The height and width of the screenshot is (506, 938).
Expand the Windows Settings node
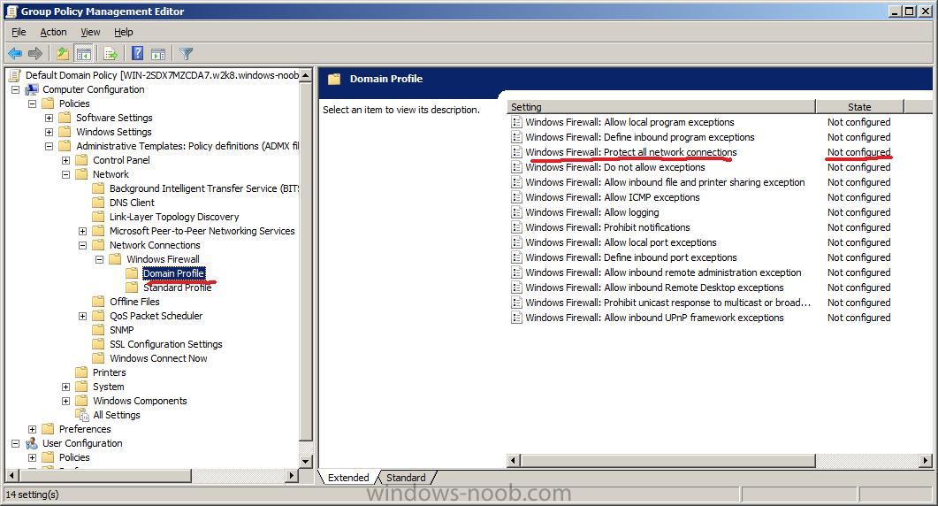click(x=49, y=133)
